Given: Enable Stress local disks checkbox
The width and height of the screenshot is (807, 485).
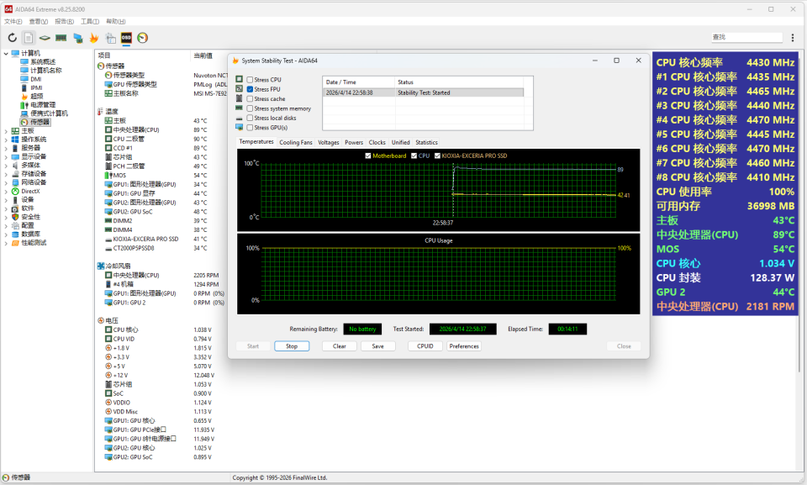Looking at the screenshot, I should [250, 118].
